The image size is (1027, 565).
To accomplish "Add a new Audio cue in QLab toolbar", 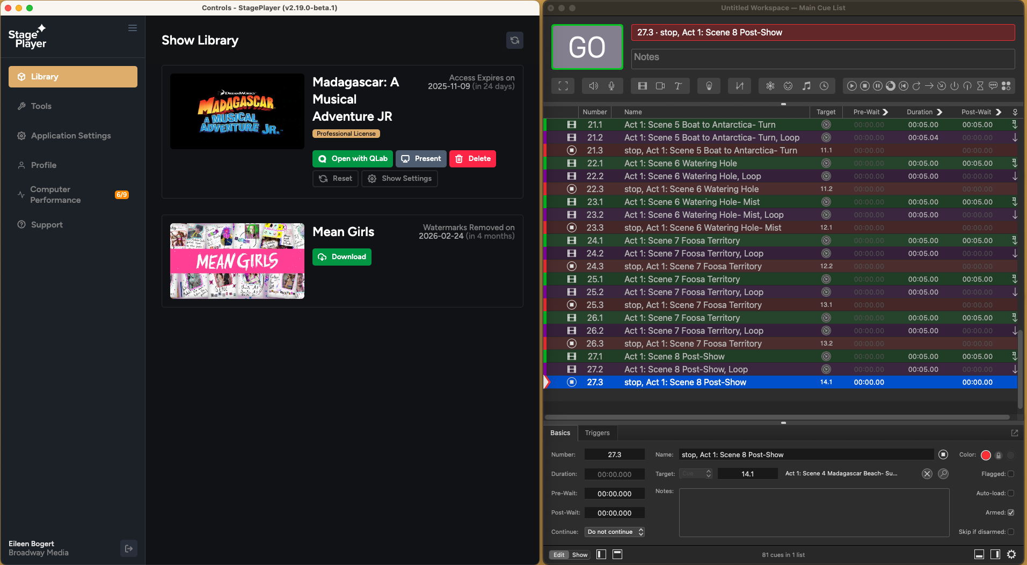I will point(593,86).
